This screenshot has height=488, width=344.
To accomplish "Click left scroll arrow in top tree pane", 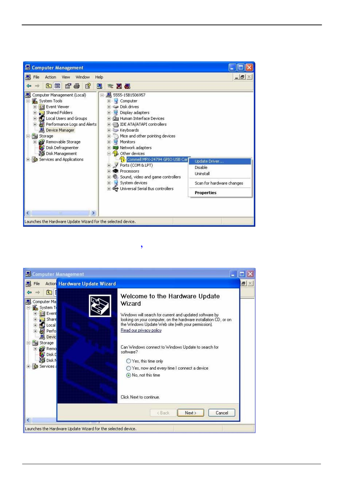I will pos(28,213).
